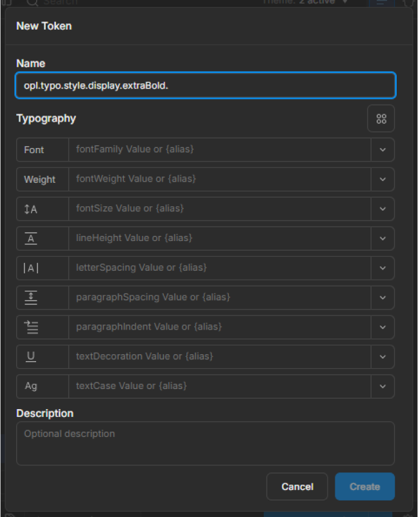Open the fontSize value dropdown
Viewport: 418px width, 517px height.
coord(383,209)
